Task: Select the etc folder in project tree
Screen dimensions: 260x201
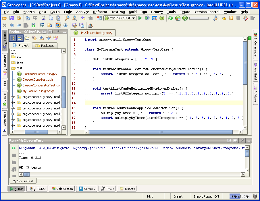Action: pos(16,57)
